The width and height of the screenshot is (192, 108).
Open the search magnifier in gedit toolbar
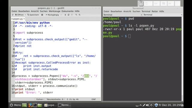[76, 15]
